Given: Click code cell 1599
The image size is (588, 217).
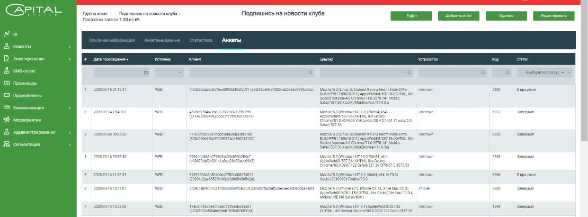Looking at the screenshot, I should (496, 206).
